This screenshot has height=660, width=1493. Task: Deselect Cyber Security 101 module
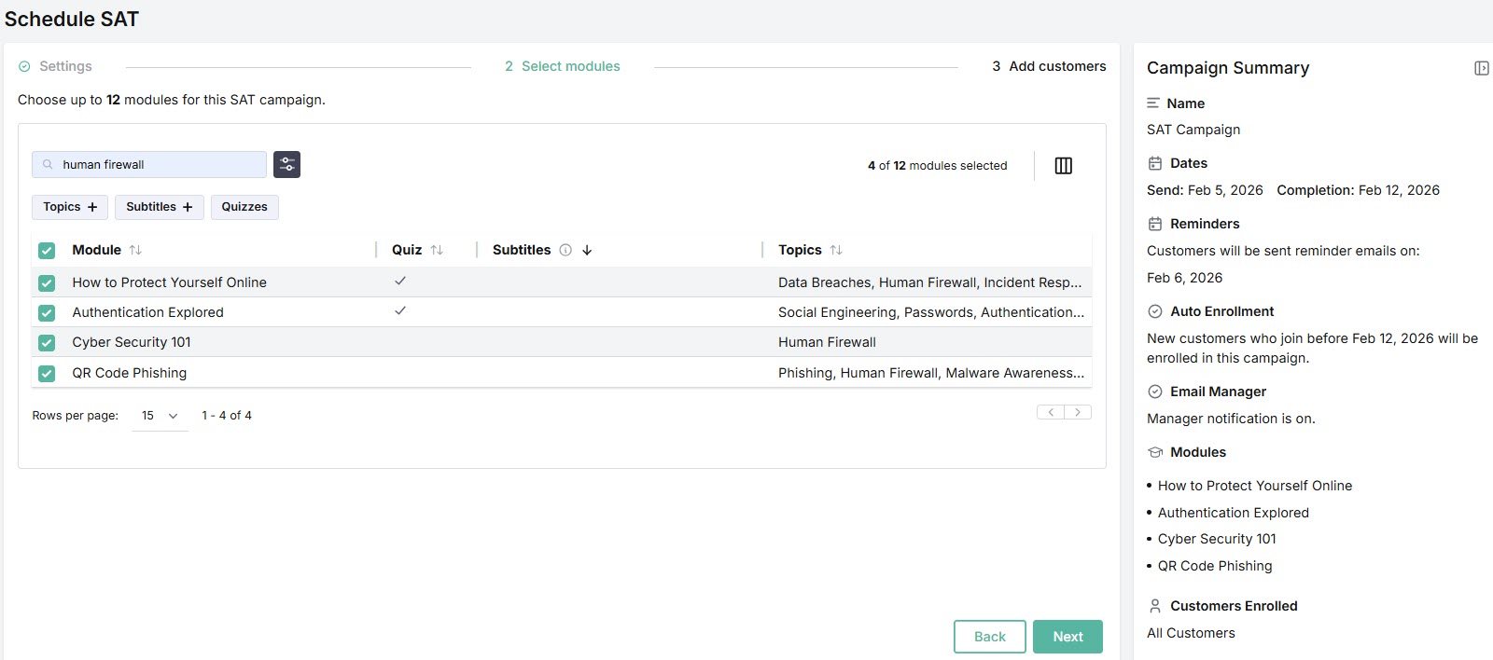pos(47,343)
